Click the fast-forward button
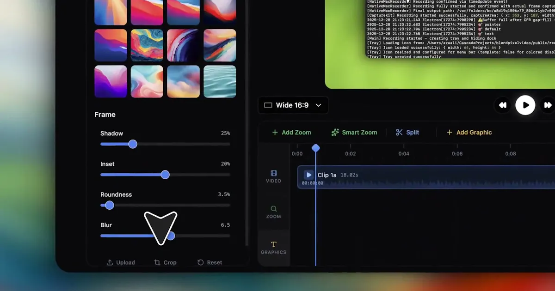Screen dimensions: 555x291 (548, 105)
